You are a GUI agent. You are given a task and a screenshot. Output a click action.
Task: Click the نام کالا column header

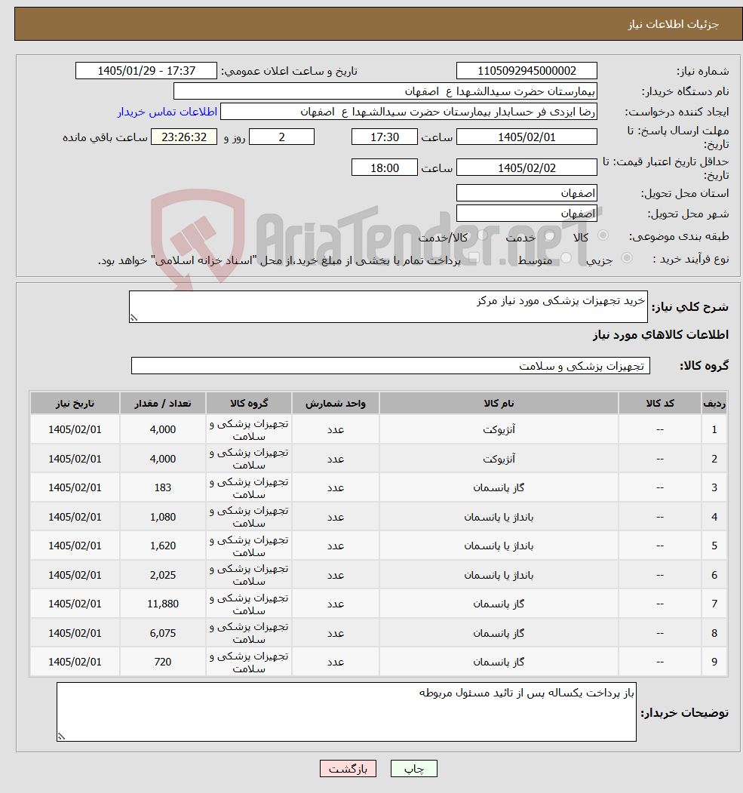(499, 403)
